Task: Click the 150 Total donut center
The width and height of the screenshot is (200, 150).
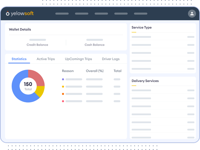Action: coord(28,86)
